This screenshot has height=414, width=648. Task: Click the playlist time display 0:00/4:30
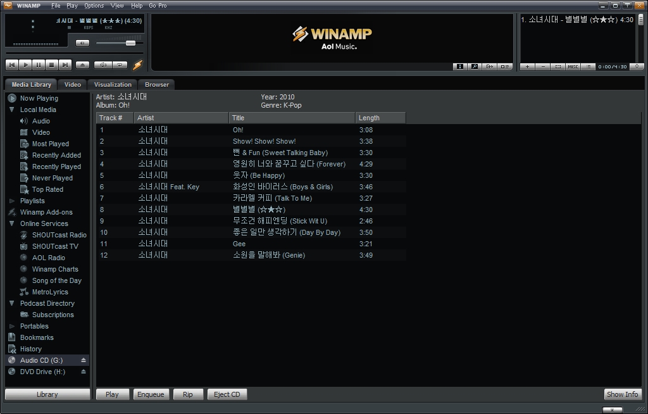coord(613,66)
